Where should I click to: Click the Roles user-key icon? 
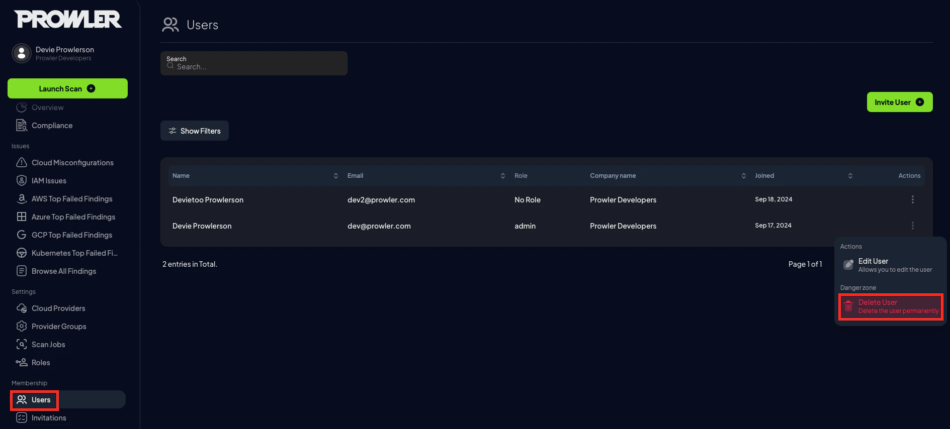22,362
